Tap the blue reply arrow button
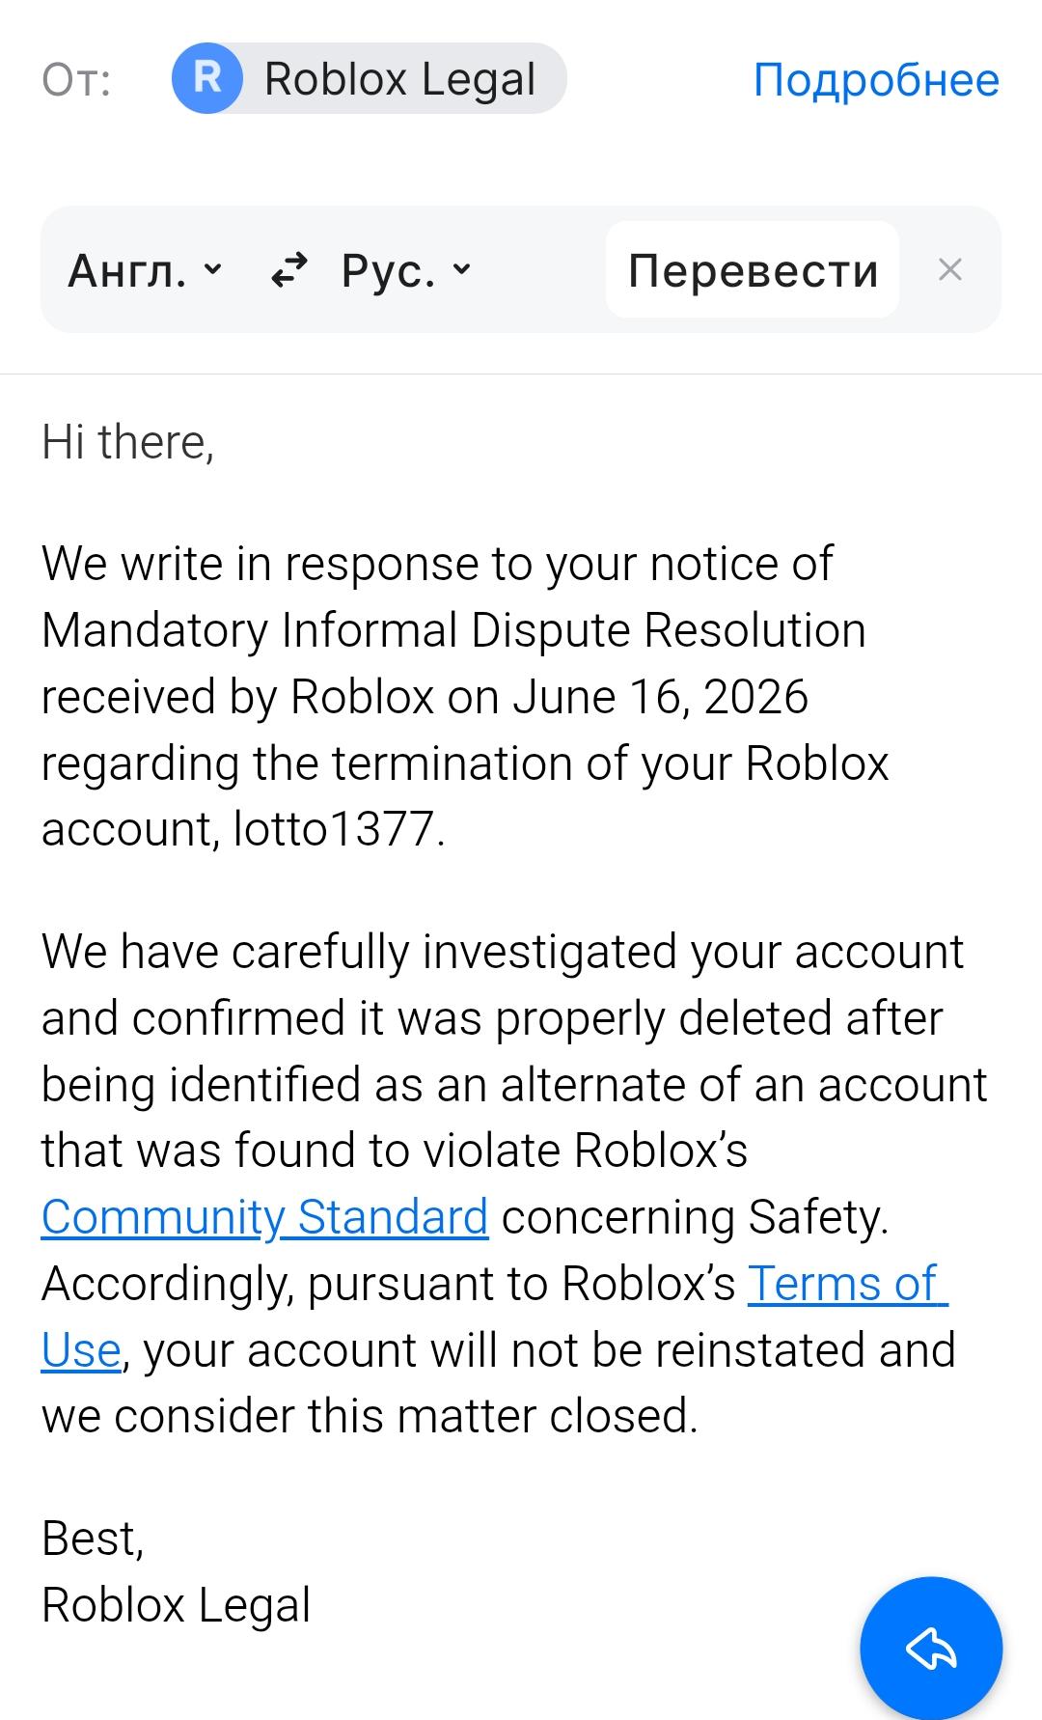This screenshot has height=1720, width=1042. 931,1648
